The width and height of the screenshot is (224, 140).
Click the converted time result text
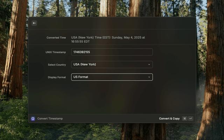108,37
